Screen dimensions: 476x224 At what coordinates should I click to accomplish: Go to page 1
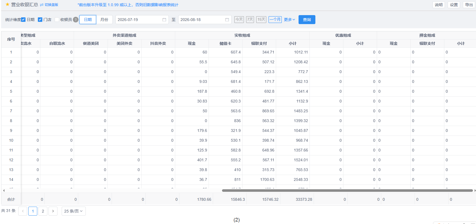tap(33, 211)
